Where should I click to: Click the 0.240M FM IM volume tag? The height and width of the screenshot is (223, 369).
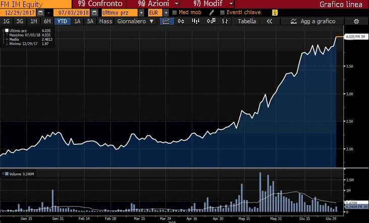[x=356, y=206]
